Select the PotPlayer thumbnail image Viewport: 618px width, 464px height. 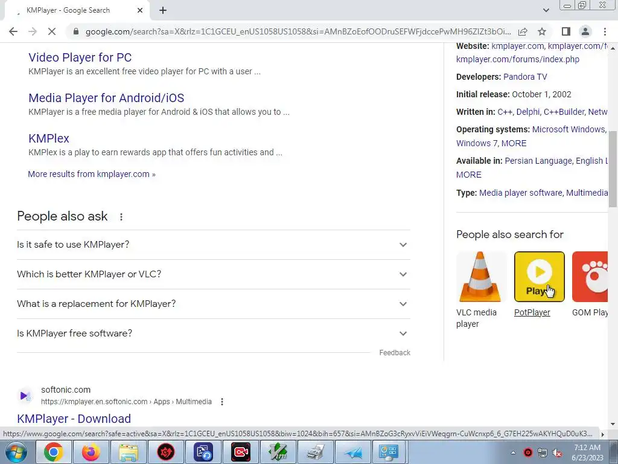pyautogui.click(x=539, y=277)
